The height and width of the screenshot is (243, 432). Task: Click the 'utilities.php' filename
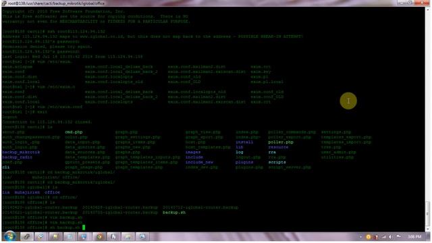[x=337, y=157]
